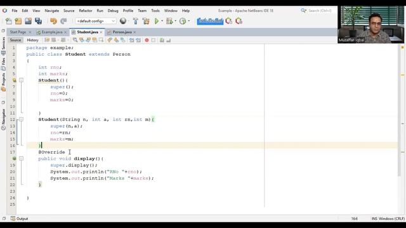Click the Uncomment lines icon in editor toolbar
This screenshot has width=406, height=228.
tap(168, 40)
